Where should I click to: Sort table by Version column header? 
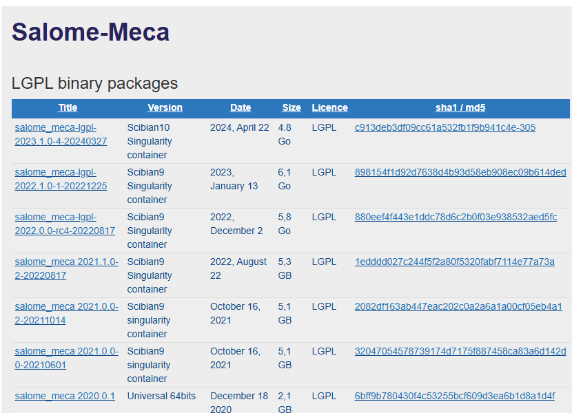tap(165, 107)
